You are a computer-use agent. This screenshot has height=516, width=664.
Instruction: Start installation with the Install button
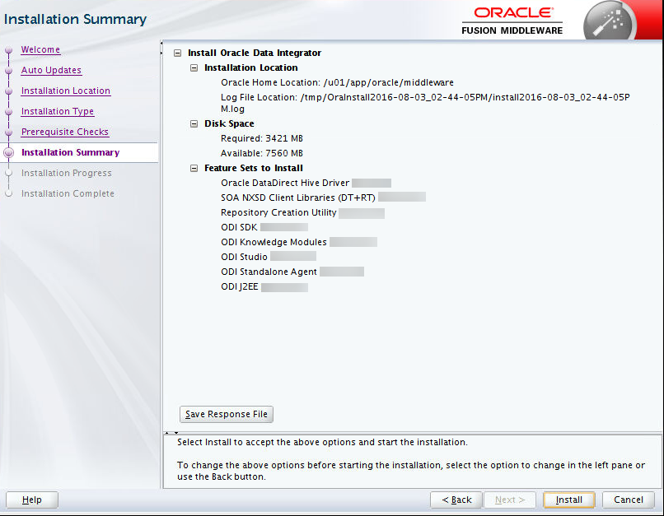coord(568,500)
